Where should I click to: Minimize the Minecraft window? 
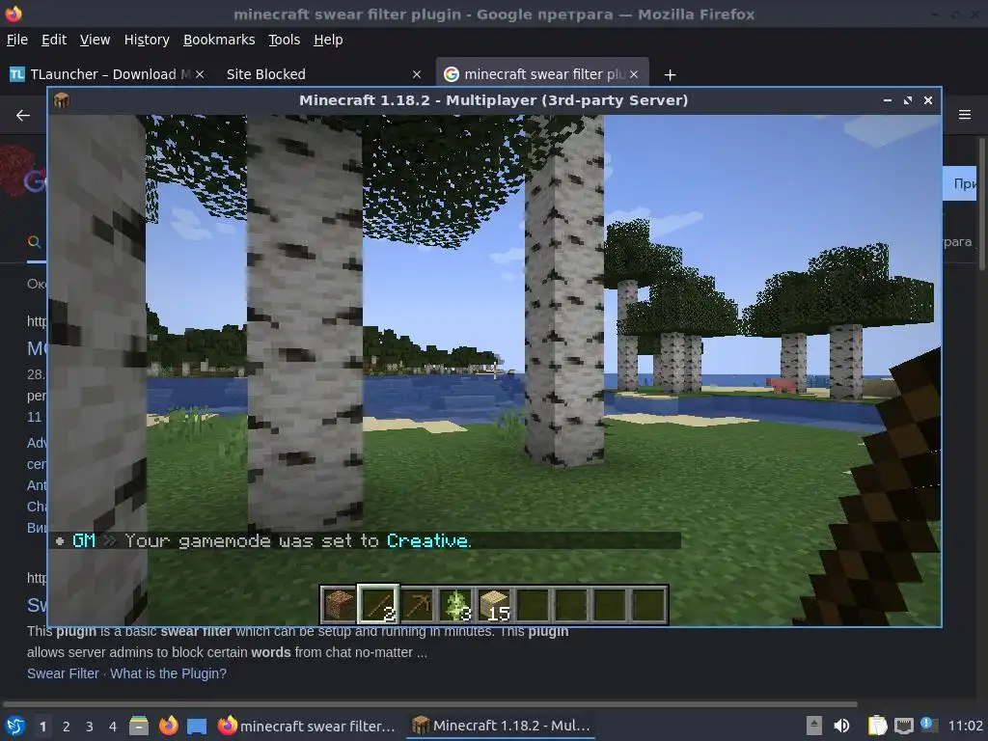(x=888, y=100)
